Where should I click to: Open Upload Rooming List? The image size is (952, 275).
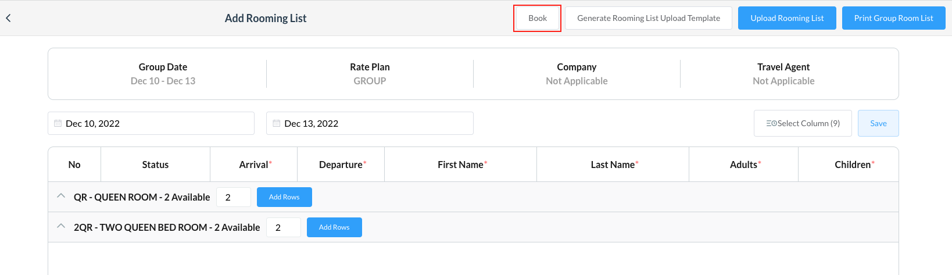(786, 18)
